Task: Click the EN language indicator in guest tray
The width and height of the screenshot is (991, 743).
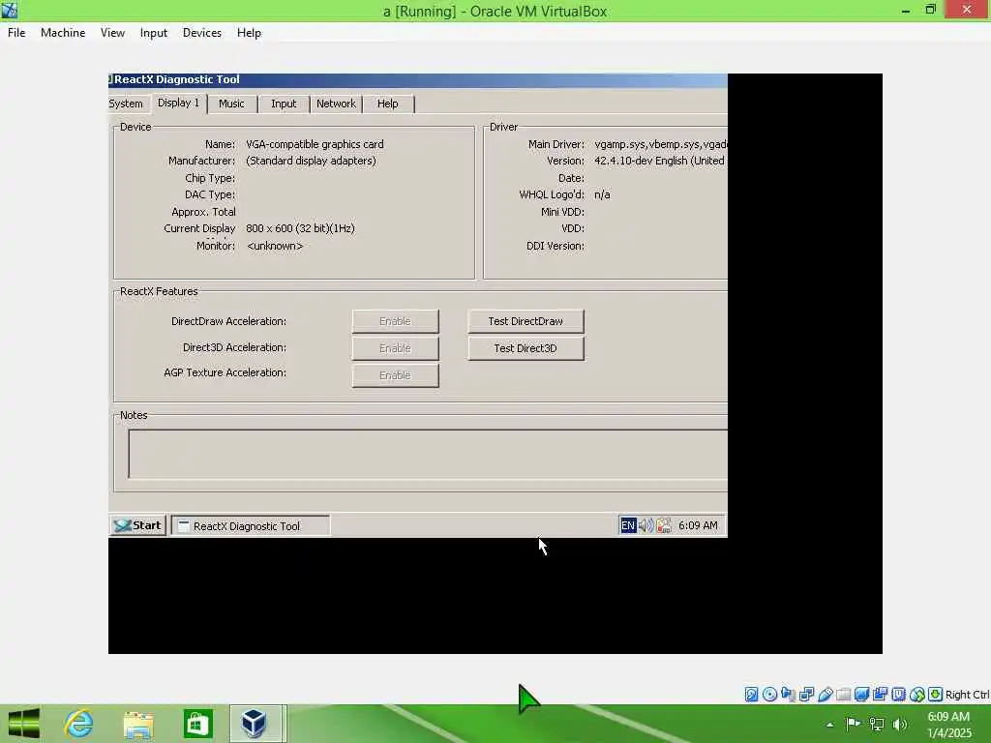Action: 627,525
